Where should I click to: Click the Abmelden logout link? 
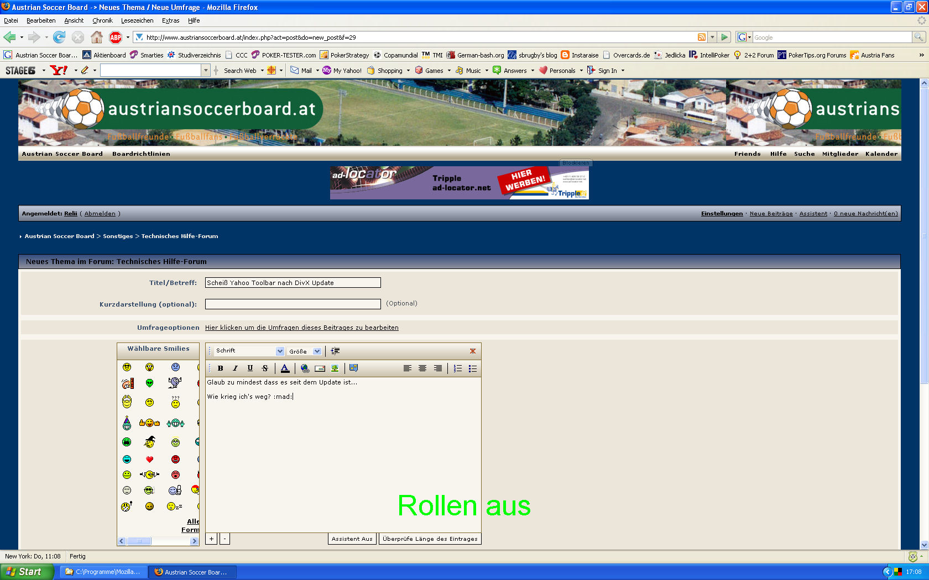point(100,214)
